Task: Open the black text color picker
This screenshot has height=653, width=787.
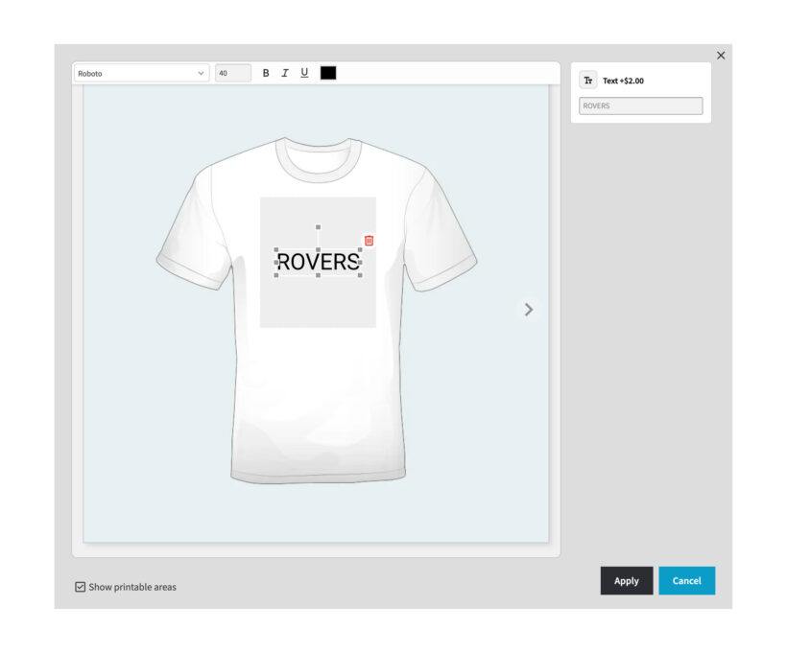Action: point(328,73)
